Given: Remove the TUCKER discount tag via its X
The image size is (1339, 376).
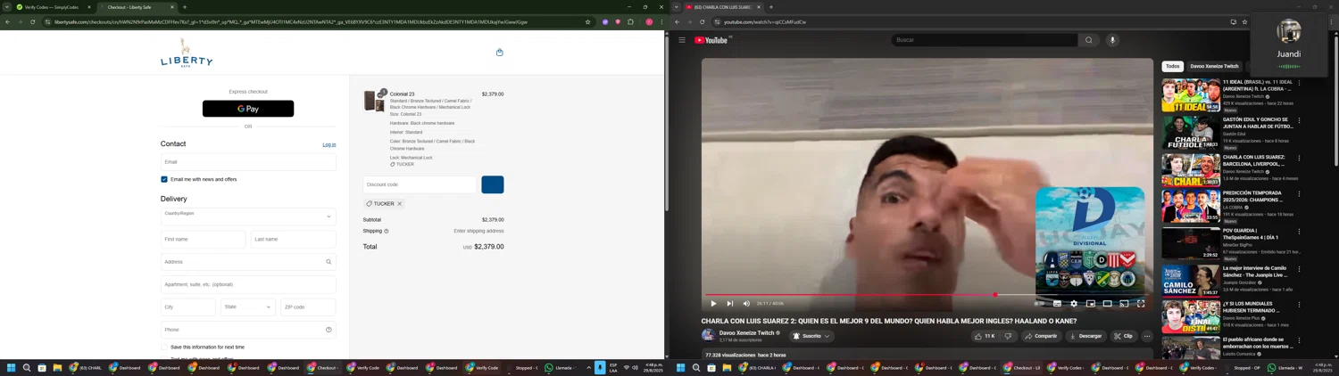Looking at the screenshot, I should [x=399, y=204].
